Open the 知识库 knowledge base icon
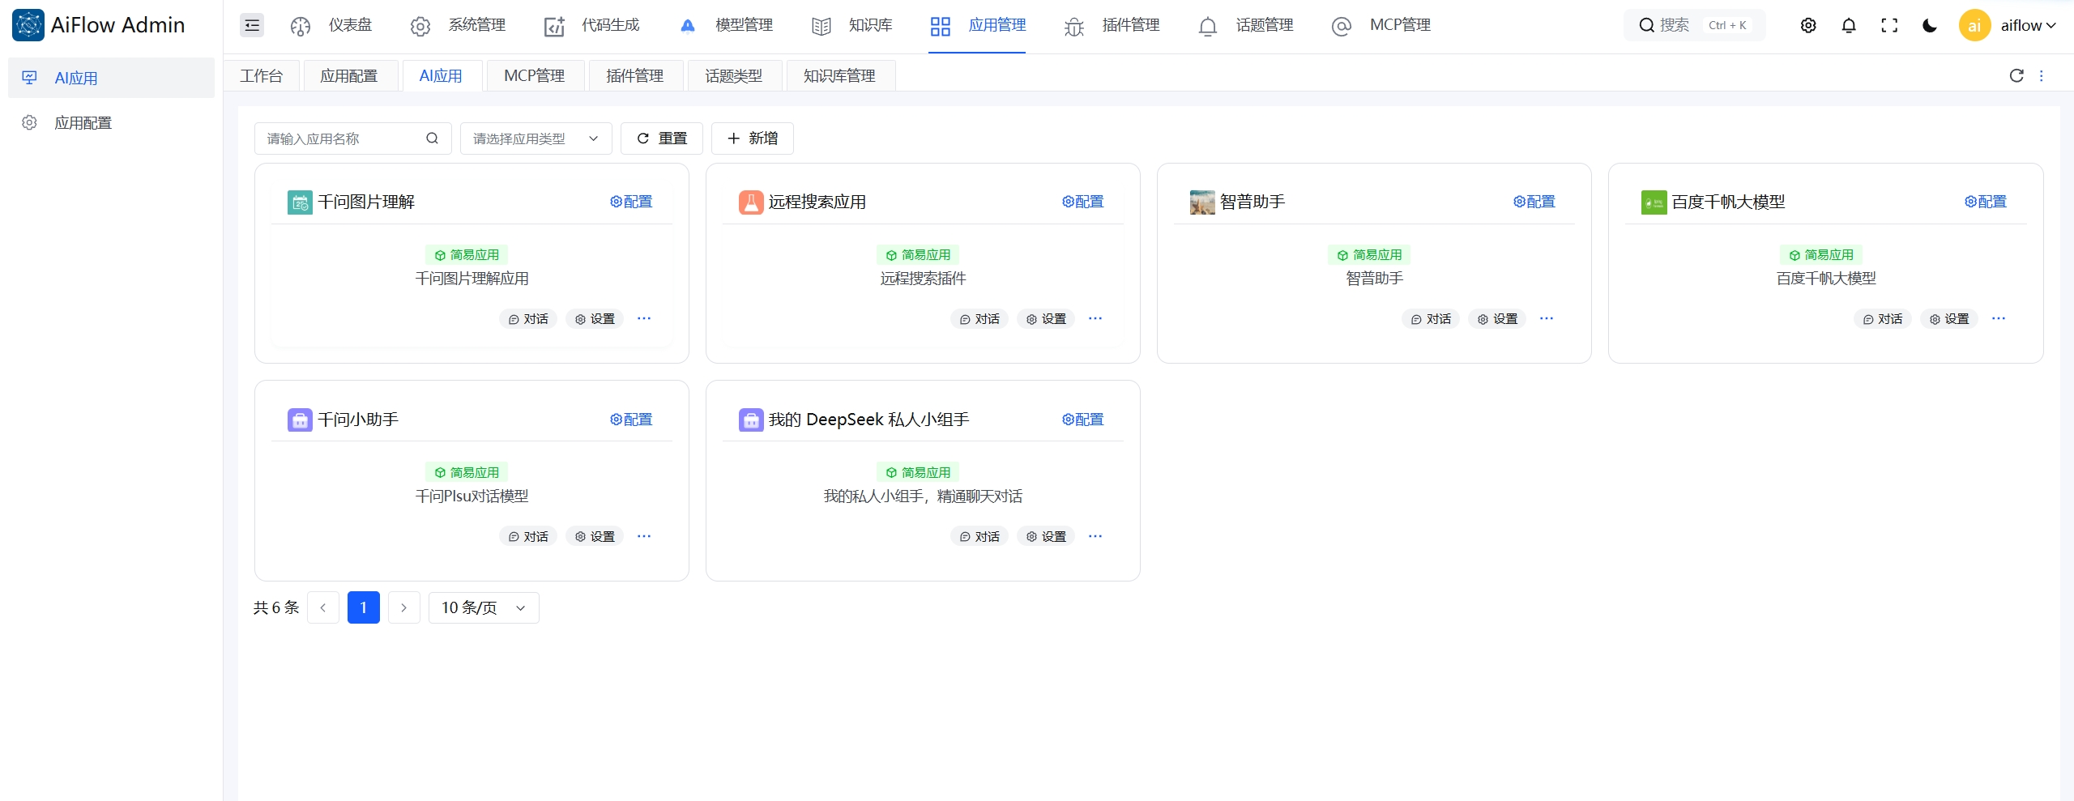 [821, 25]
